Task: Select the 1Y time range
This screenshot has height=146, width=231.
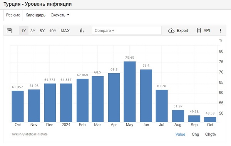Action: [x=23, y=31]
